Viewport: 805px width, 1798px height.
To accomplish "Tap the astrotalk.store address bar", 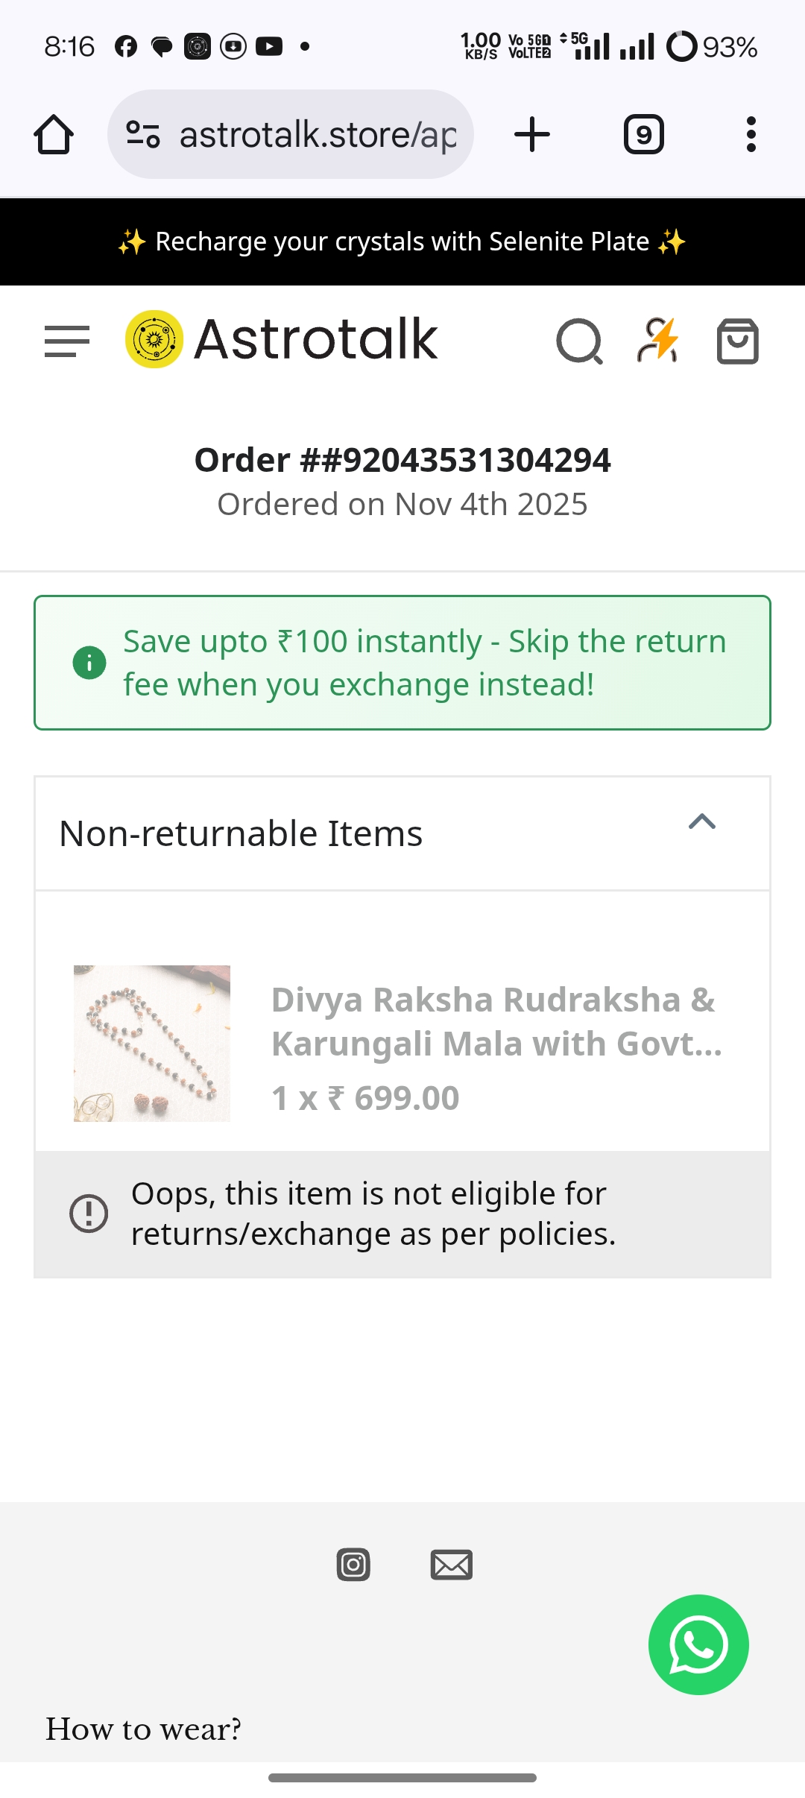I will pyautogui.click(x=318, y=135).
